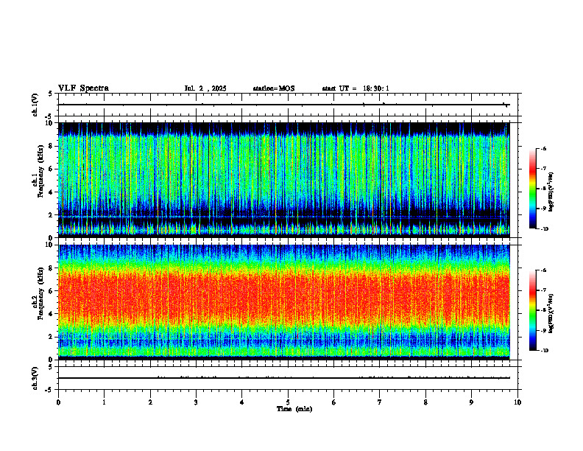Image resolution: width=583 pixels, height=451 pixels.
Task: Click time axis tick label "9"
Action: (471, 402)
